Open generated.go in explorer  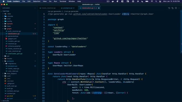pos(13,36)
